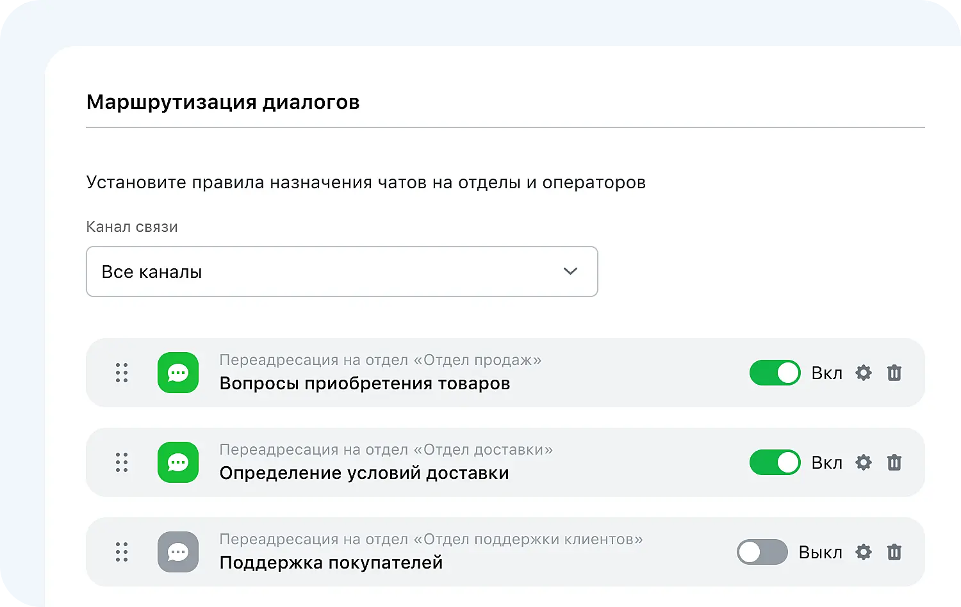Click the «Маршрутизация диалогов» heading
Image resolution: width=961 pixels, height=607 pixels.
tap(223, 101)
